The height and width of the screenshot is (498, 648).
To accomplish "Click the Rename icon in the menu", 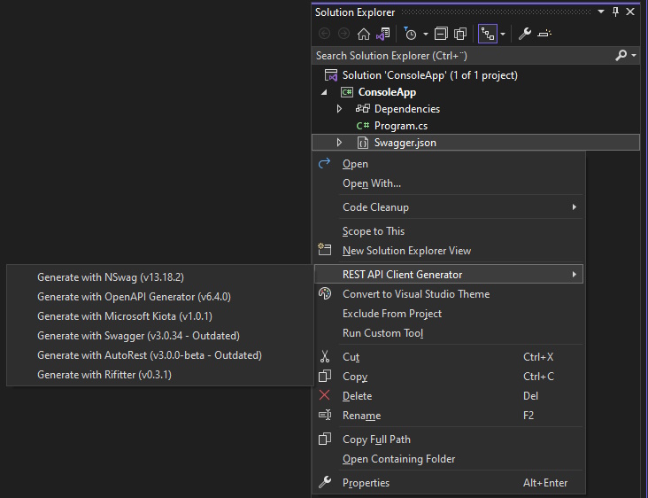I will coord(325,415).
